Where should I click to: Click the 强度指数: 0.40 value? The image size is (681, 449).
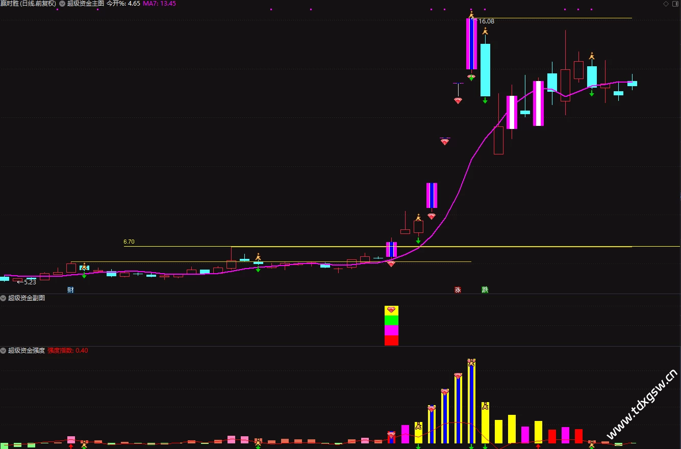68,351
